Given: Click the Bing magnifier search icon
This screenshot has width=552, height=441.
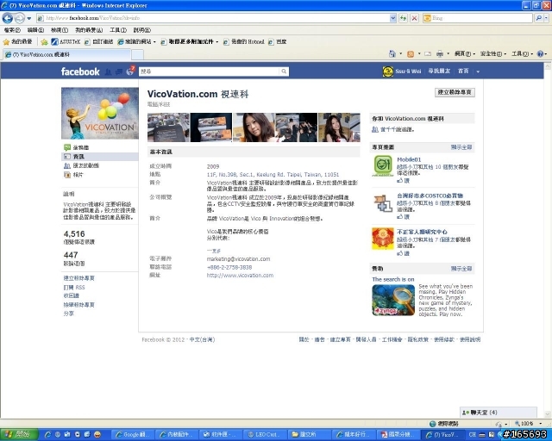Looking at the screenshot, I should 538,18.
